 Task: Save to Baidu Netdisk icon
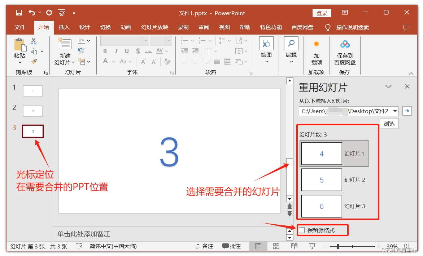click(x=345, y=44)
